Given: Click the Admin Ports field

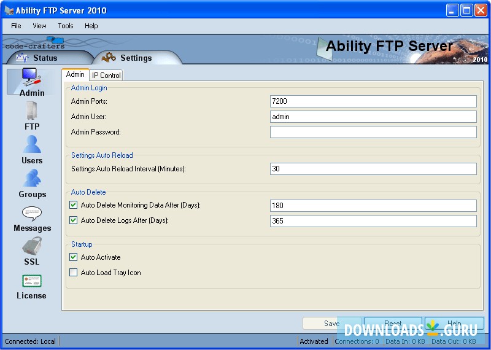Looking at the screenshot, I should (x=373, y=101).
